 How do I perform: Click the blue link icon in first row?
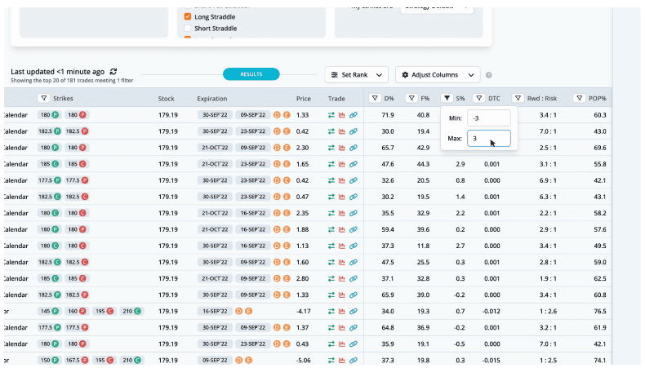pos(354,115)
